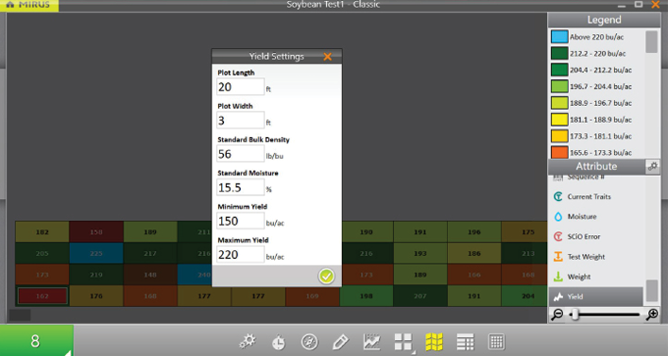The height and width of the screenshot is (356, 668).
Task: Open the list table view icon
Action: (x=465, y=342)
